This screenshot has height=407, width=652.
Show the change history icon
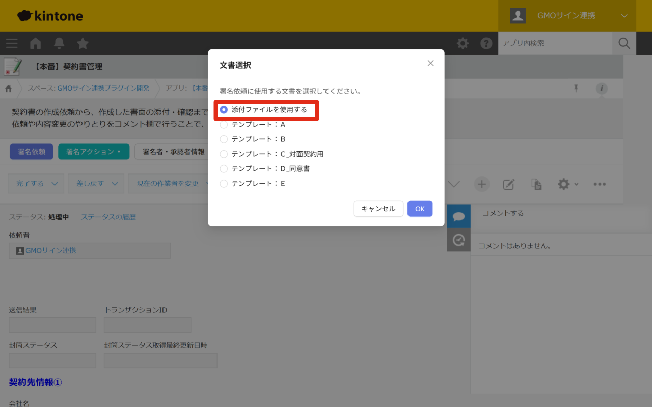click(x=458, y=240)
